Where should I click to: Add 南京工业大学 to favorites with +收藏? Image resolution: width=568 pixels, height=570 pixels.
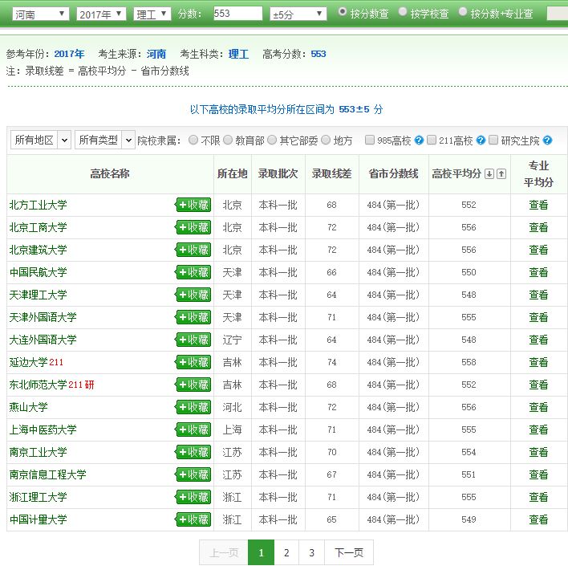[193, 452]
